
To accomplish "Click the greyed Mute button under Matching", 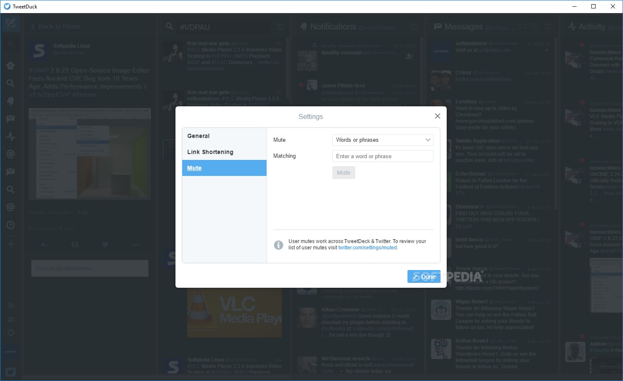I will click(x=344, y=173).
